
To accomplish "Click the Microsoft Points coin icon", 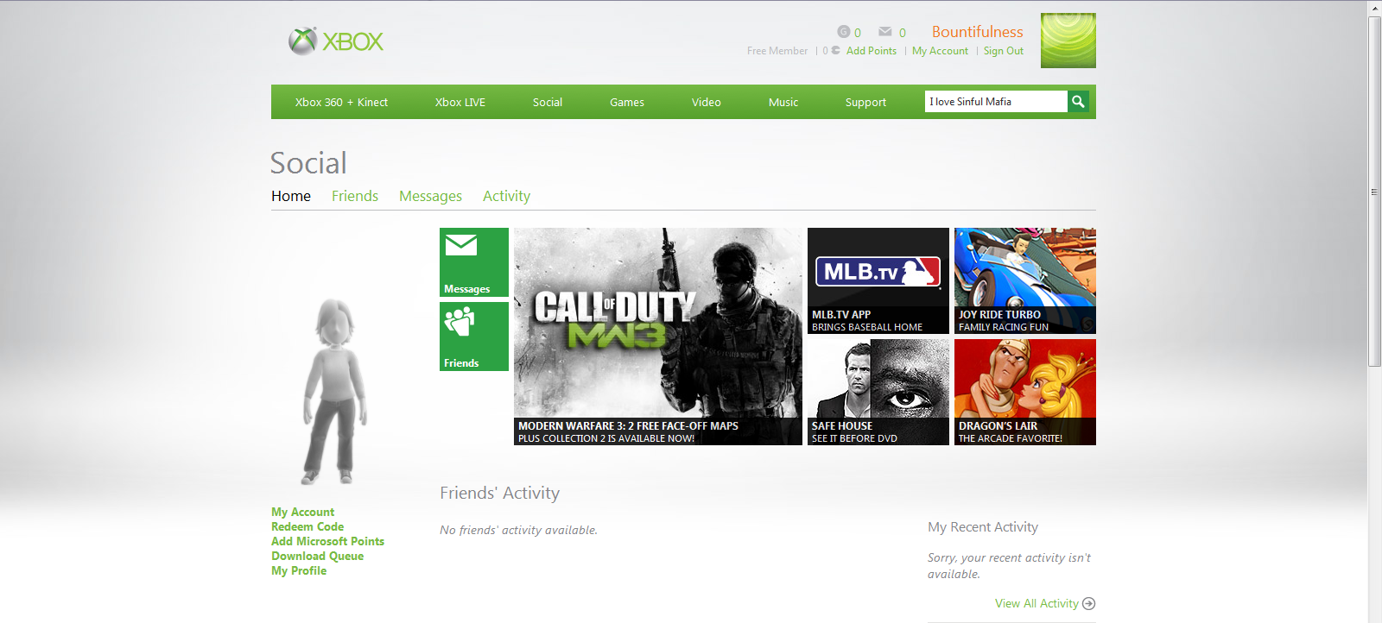I will (x=835, y=50).
